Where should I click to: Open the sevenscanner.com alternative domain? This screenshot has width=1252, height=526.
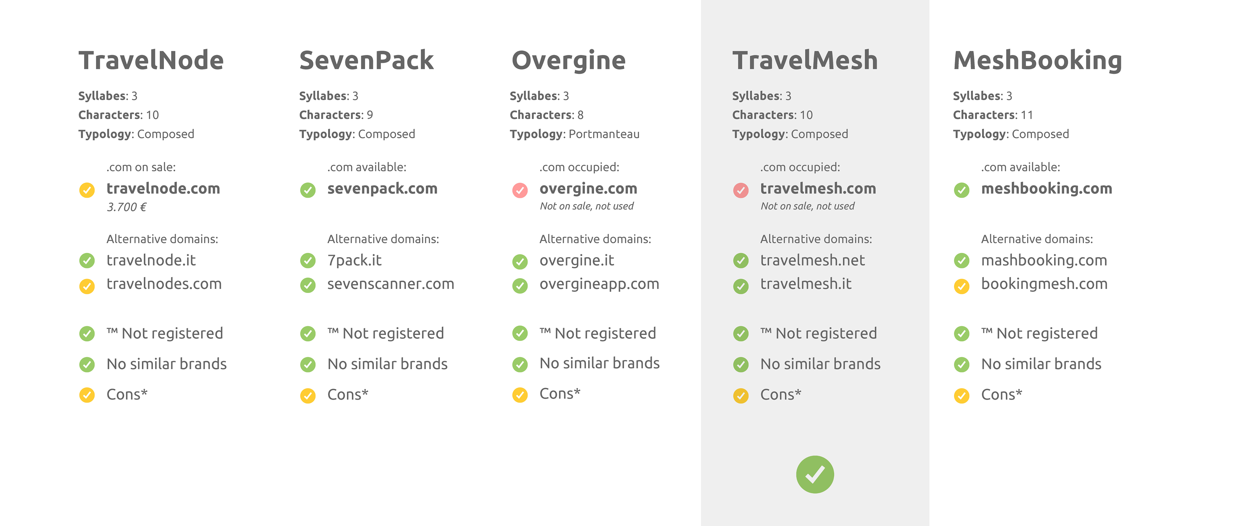(x=391, y=284)
